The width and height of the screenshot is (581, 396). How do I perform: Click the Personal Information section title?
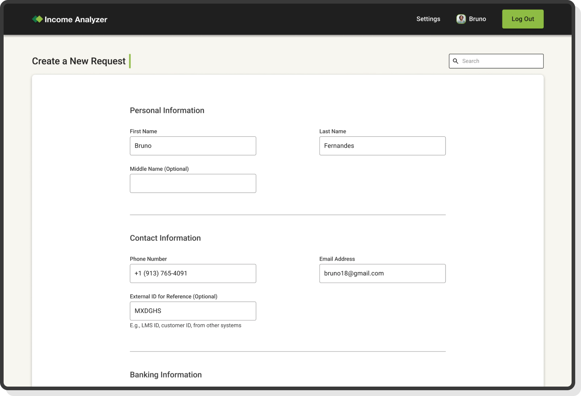point(167,110)
